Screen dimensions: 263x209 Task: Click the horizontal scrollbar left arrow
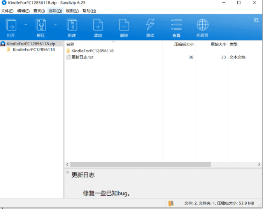tap(67, 165)
